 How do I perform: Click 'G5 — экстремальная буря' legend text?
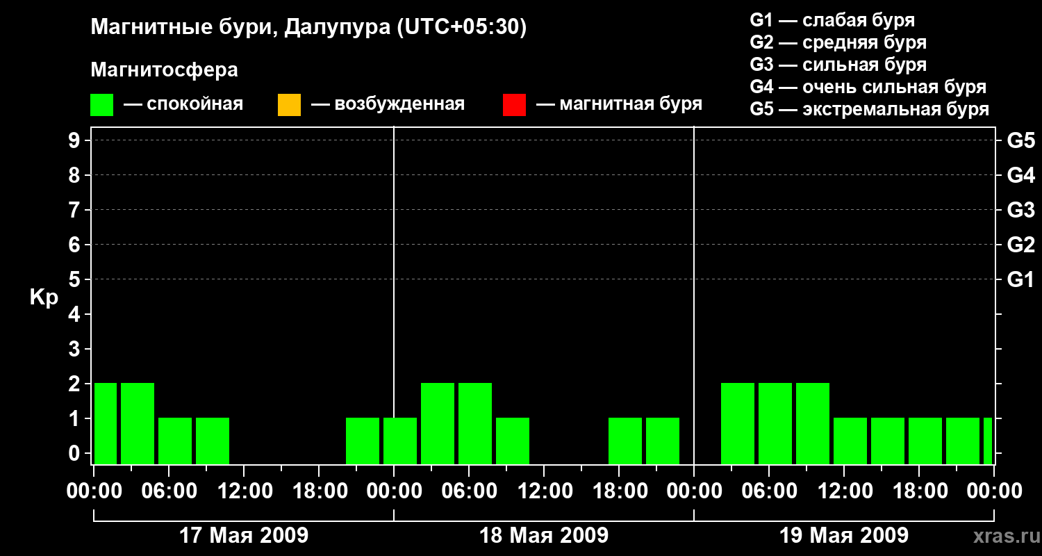pos(870,109)
